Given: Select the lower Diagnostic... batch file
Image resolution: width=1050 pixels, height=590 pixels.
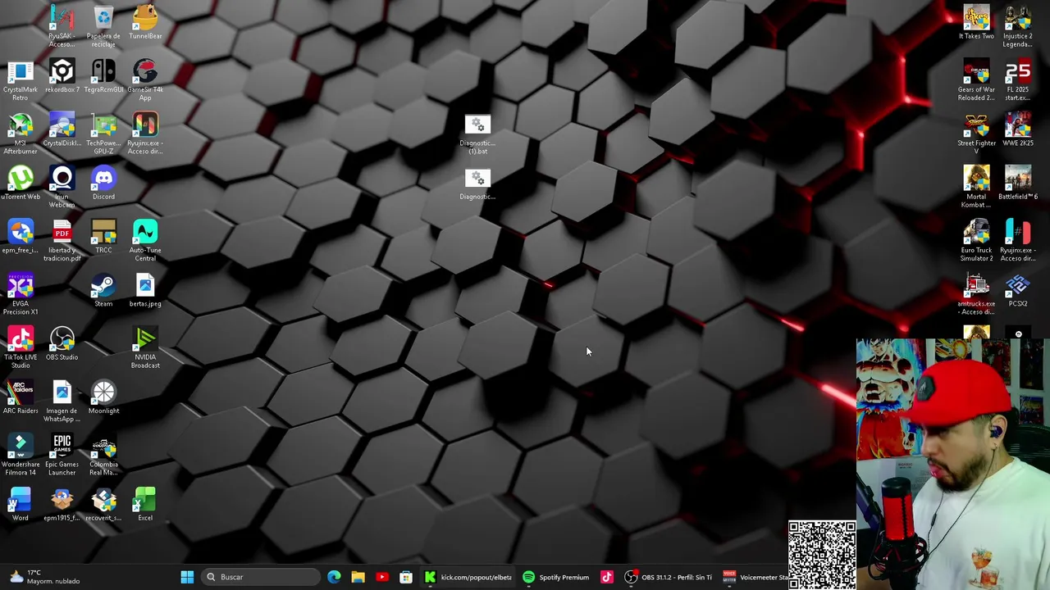Looking at the screenshot, I should coord(477,184).
